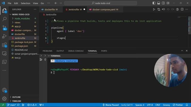Show more menu items ellipsis in menu bar
Viewport: 191px width, 107px height.
pyautogui.click(x=49, y=3)
